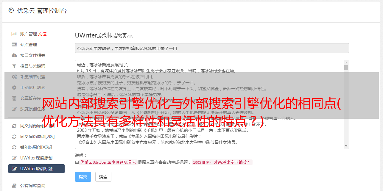Open 文章暂存库 database icon
The width and height of the screenshot is (383, 191).
click(x=14, y=98)
